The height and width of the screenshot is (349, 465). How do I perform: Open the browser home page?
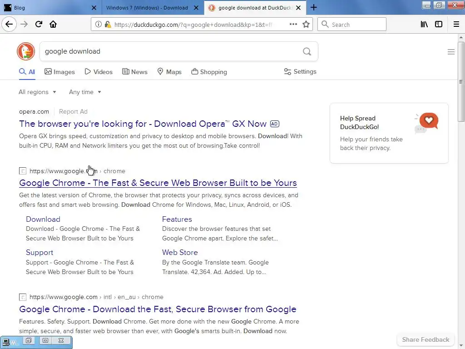point(53,24)
